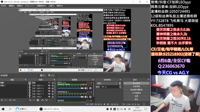Open the 场景集合(S) menu

click(x=41, y=6)
